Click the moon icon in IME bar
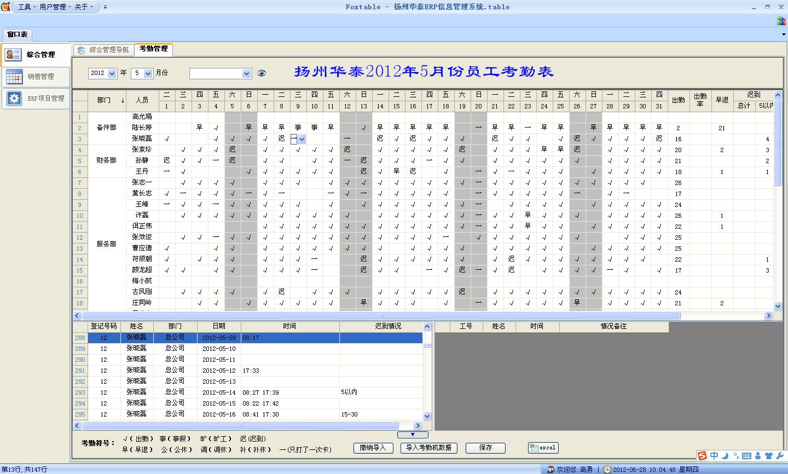 click(725, 455)
